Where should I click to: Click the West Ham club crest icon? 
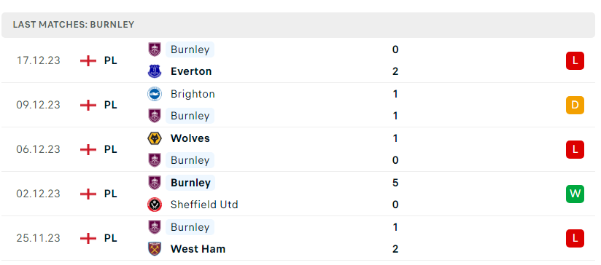pyautogui.click(x=155, y=249)
